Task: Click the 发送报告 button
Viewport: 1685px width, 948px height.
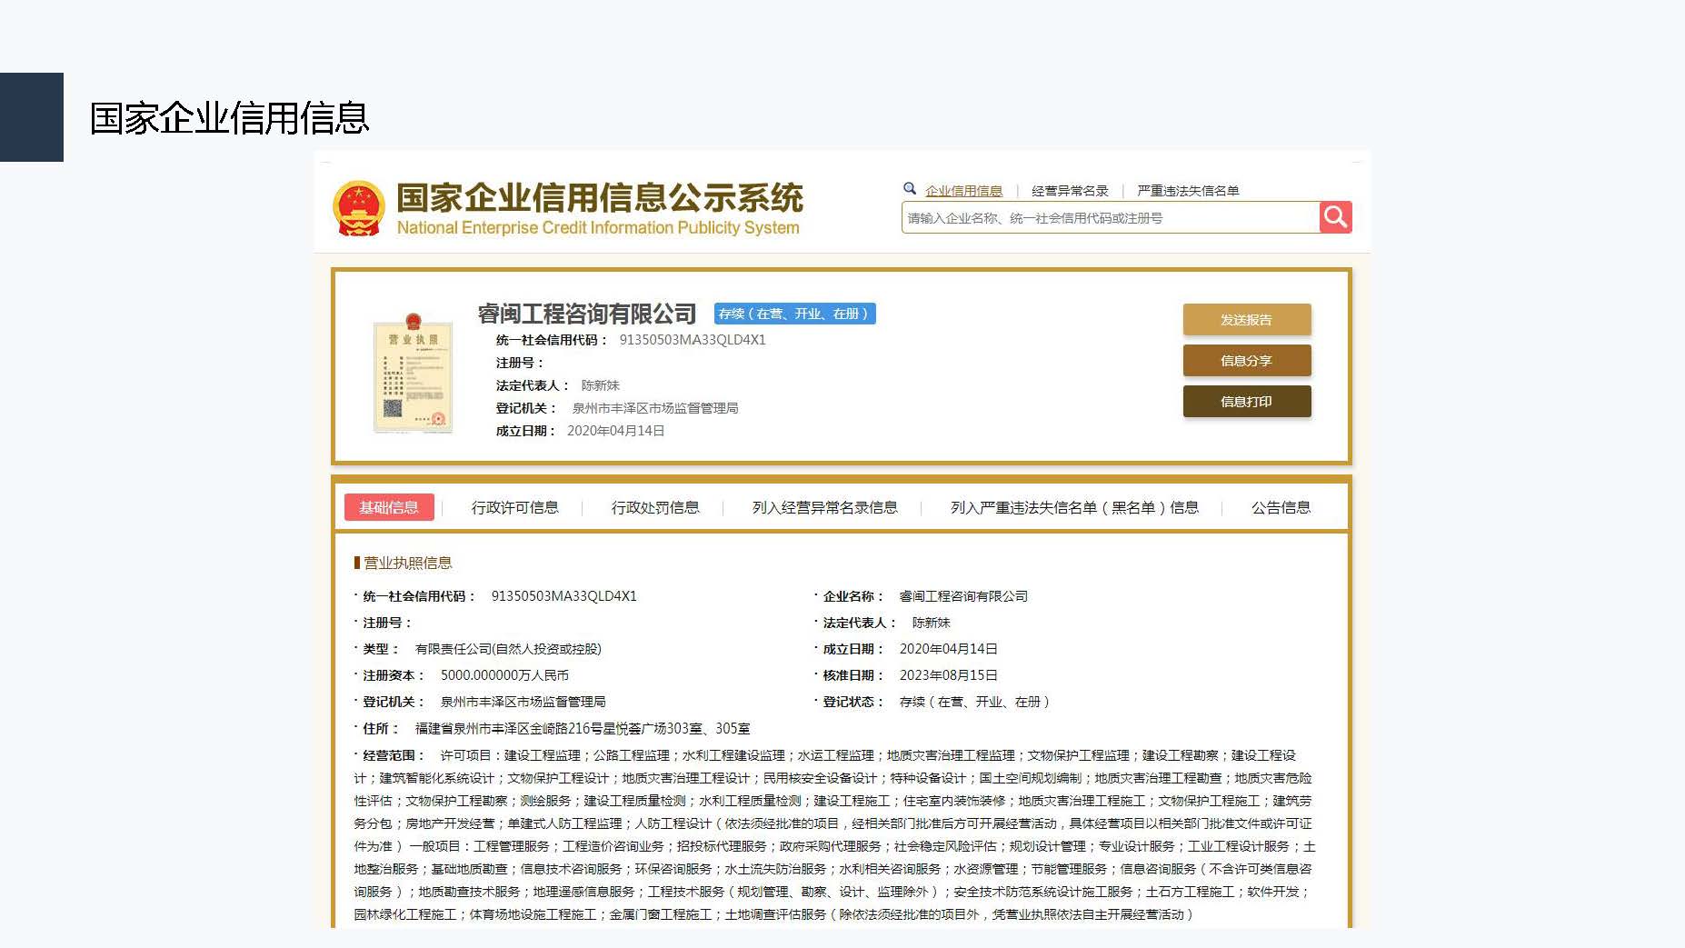Action: [x=1247, y=320]
